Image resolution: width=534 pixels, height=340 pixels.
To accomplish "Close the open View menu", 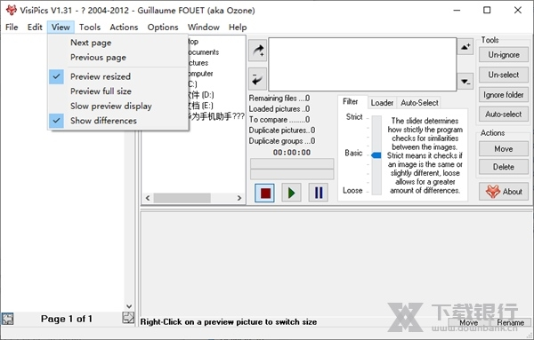I will 61,28.
